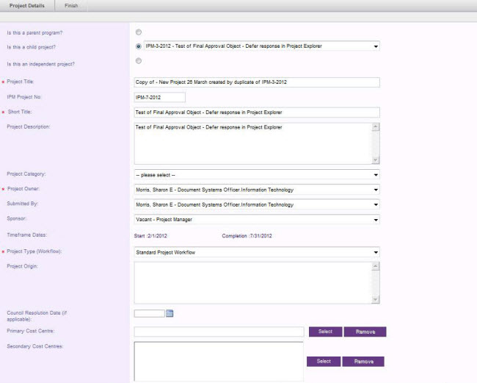Expand the Project Type Workflow dropdown
Screen dimensions: 477x383
coord(257,252)
